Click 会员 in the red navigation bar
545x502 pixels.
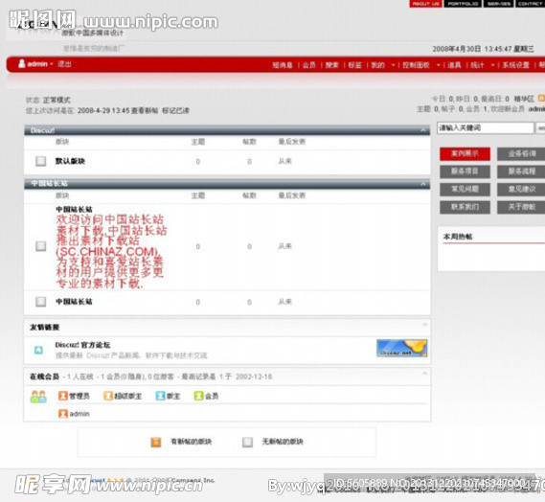coord(309,65)
